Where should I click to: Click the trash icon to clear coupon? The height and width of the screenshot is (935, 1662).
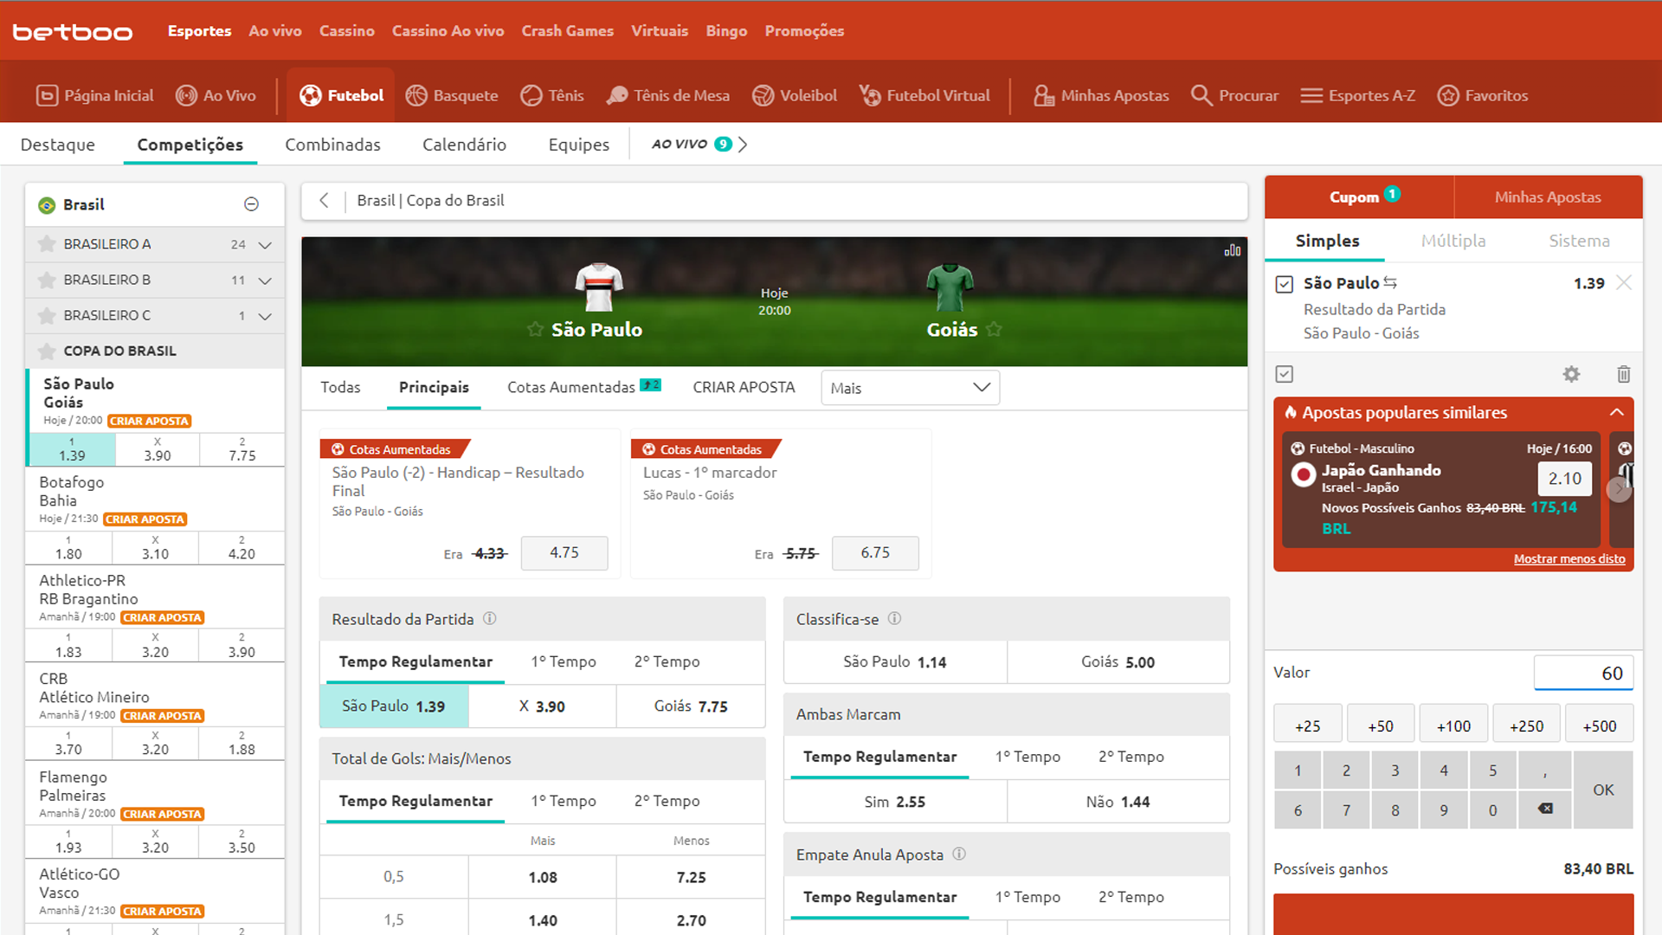pyautogui.click(x=1624, y=374)
